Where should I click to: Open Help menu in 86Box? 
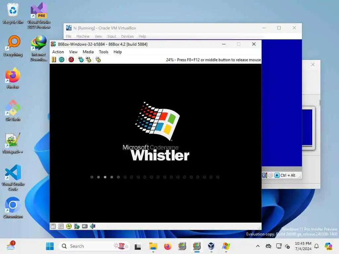(x=118, y=52)
